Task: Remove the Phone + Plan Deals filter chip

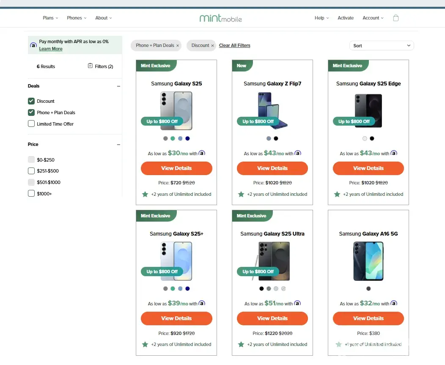Action: click(x=178, y=46)
